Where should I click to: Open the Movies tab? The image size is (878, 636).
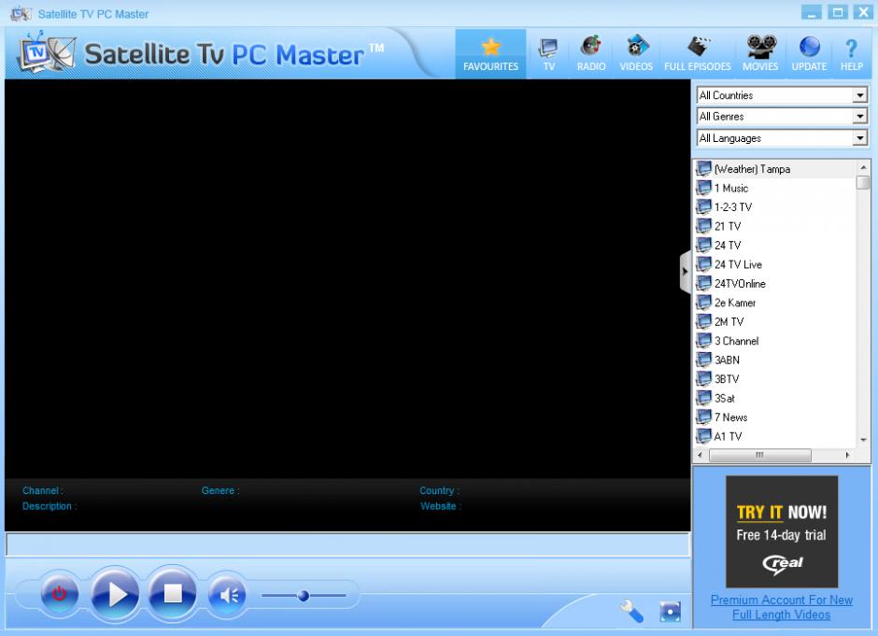[x=760, y=54]
